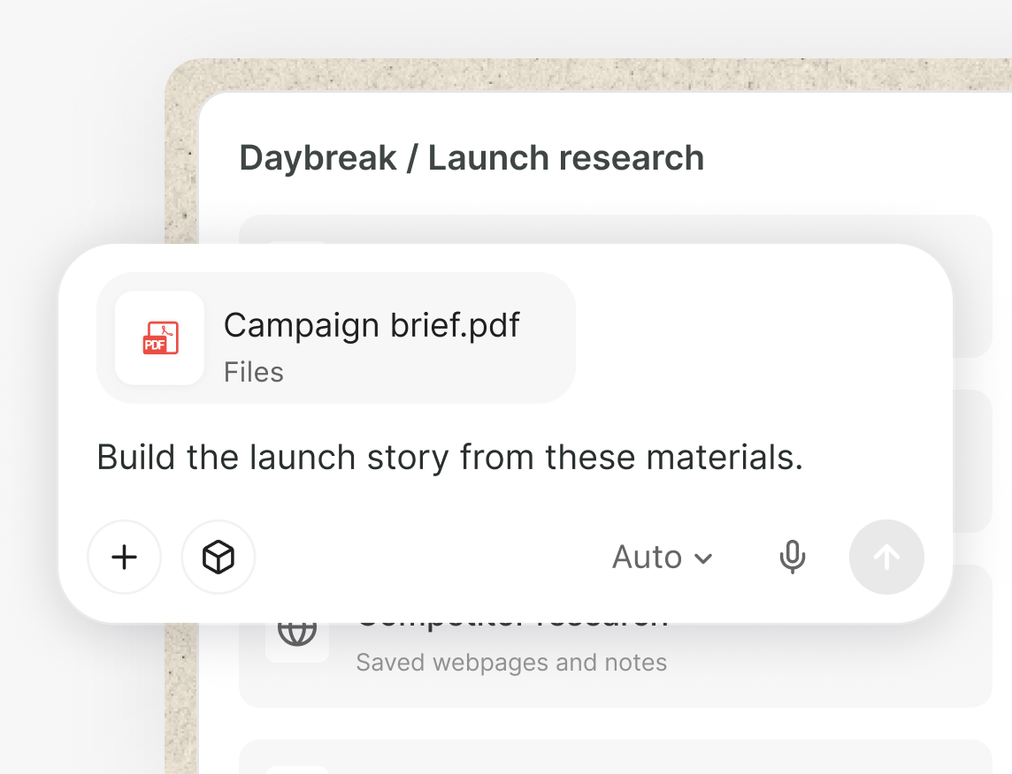Open the card peeking at the bottom
The image size is (1012, 774).
click(615, 757)
